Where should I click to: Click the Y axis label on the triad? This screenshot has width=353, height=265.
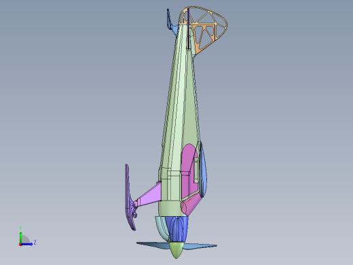20,228
